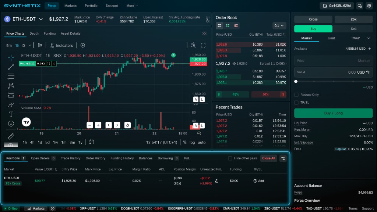Screen dimensions: 377x212
Task: Open chart layout grid icon
Action: [x=204, y=33]
